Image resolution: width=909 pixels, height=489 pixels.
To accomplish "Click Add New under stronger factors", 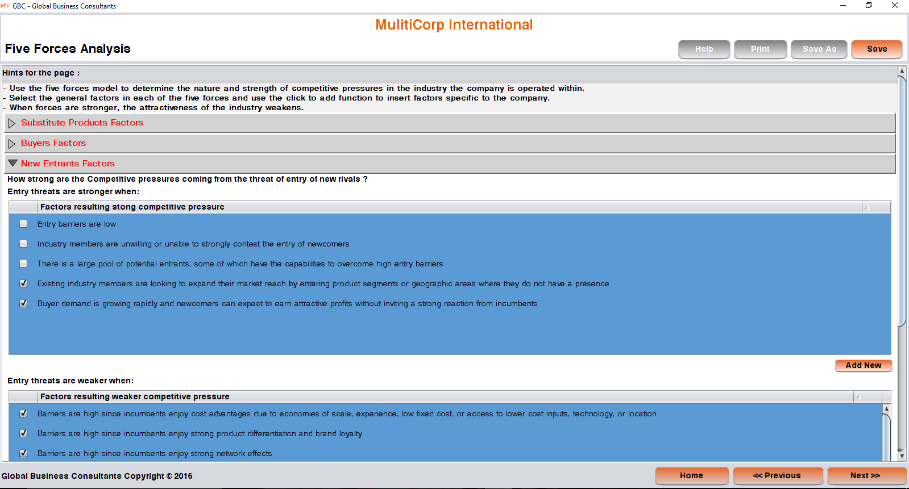I will [864, 365].
